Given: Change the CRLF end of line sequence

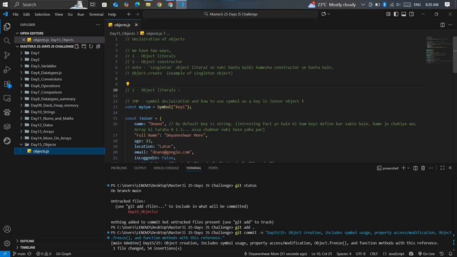Looking at the screenshot, I should coord(374,254).
